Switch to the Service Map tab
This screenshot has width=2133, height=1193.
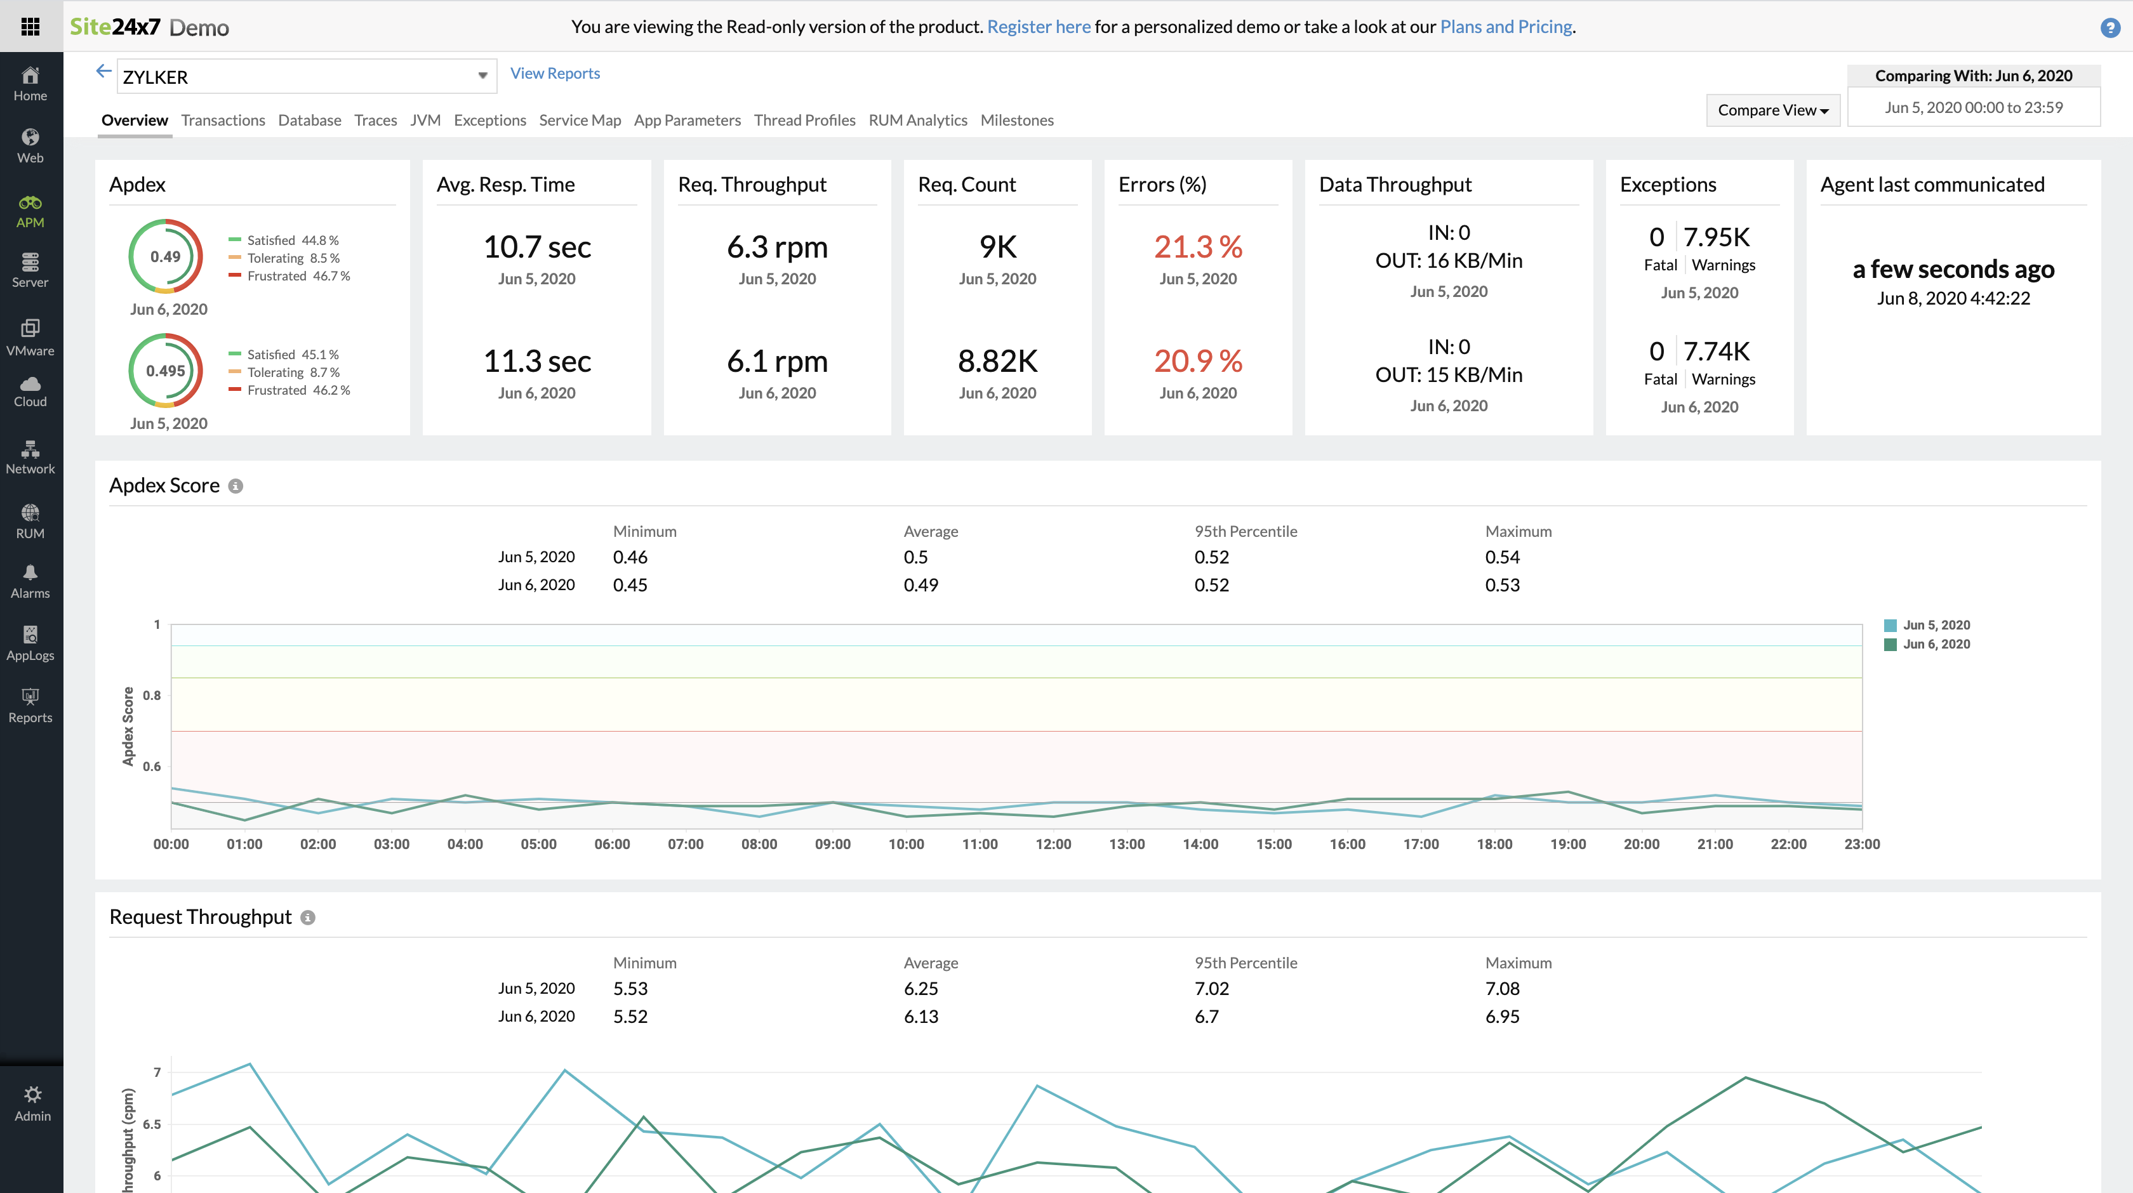[x=580, y=120]
